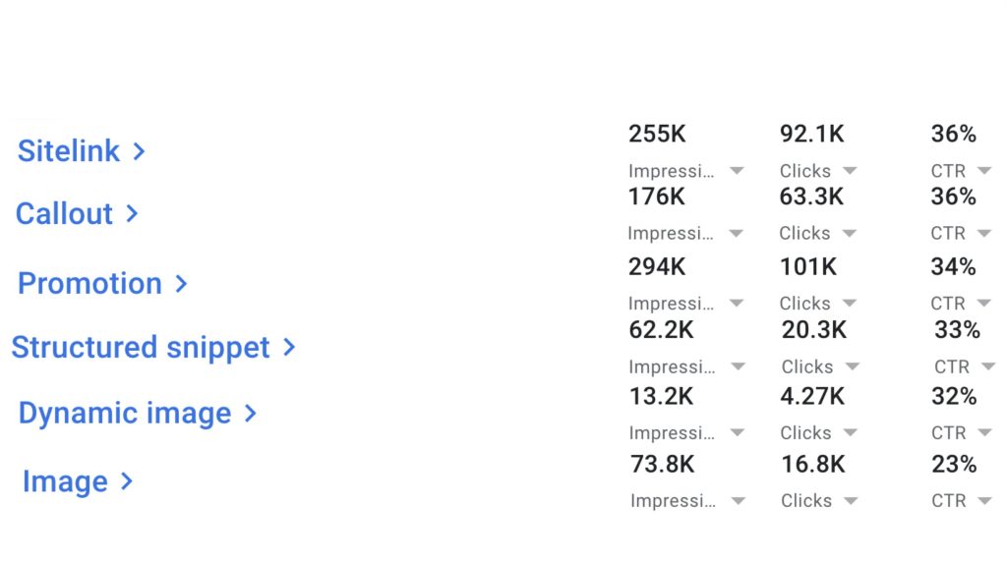This screenshot has height=562, width=1007.
Task: Expand Dynamic image Clicks dropdown arrow
Action: [x=850, y=433]
